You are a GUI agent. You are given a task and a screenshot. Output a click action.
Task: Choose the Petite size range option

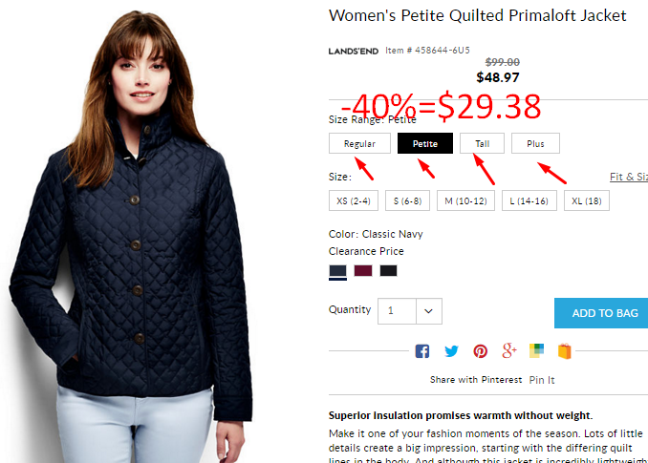tap(425, 143)
